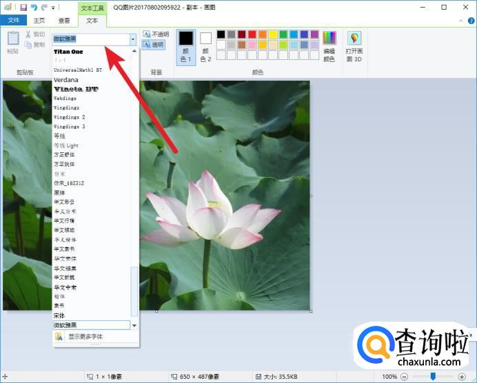Pick the red swatch in color palette
This screenshot has width=477, height=383.
pos(252,34)
